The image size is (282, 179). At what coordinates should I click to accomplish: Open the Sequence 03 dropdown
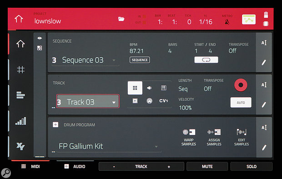pyautogui.click(x=86, y=60)
